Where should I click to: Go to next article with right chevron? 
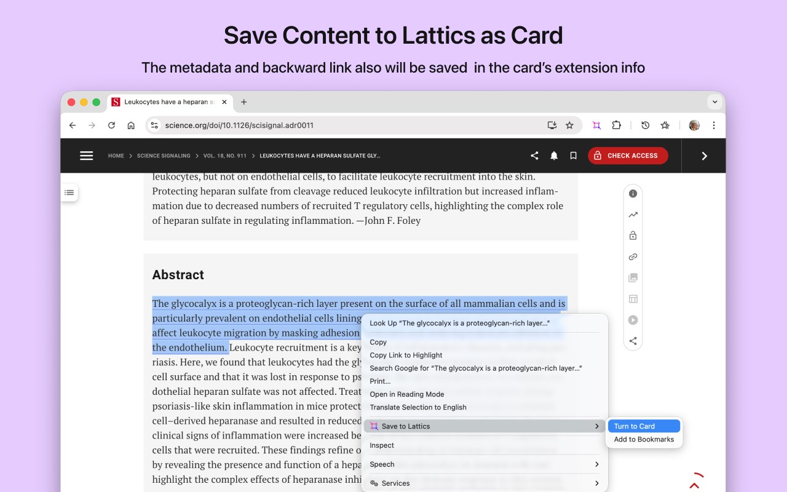point(704,156)
